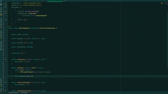Click gutter marker on line 7 styleUrls
The width and height of the screenshot is (168, 94).
pyautogui.click(x=6, y=5)
